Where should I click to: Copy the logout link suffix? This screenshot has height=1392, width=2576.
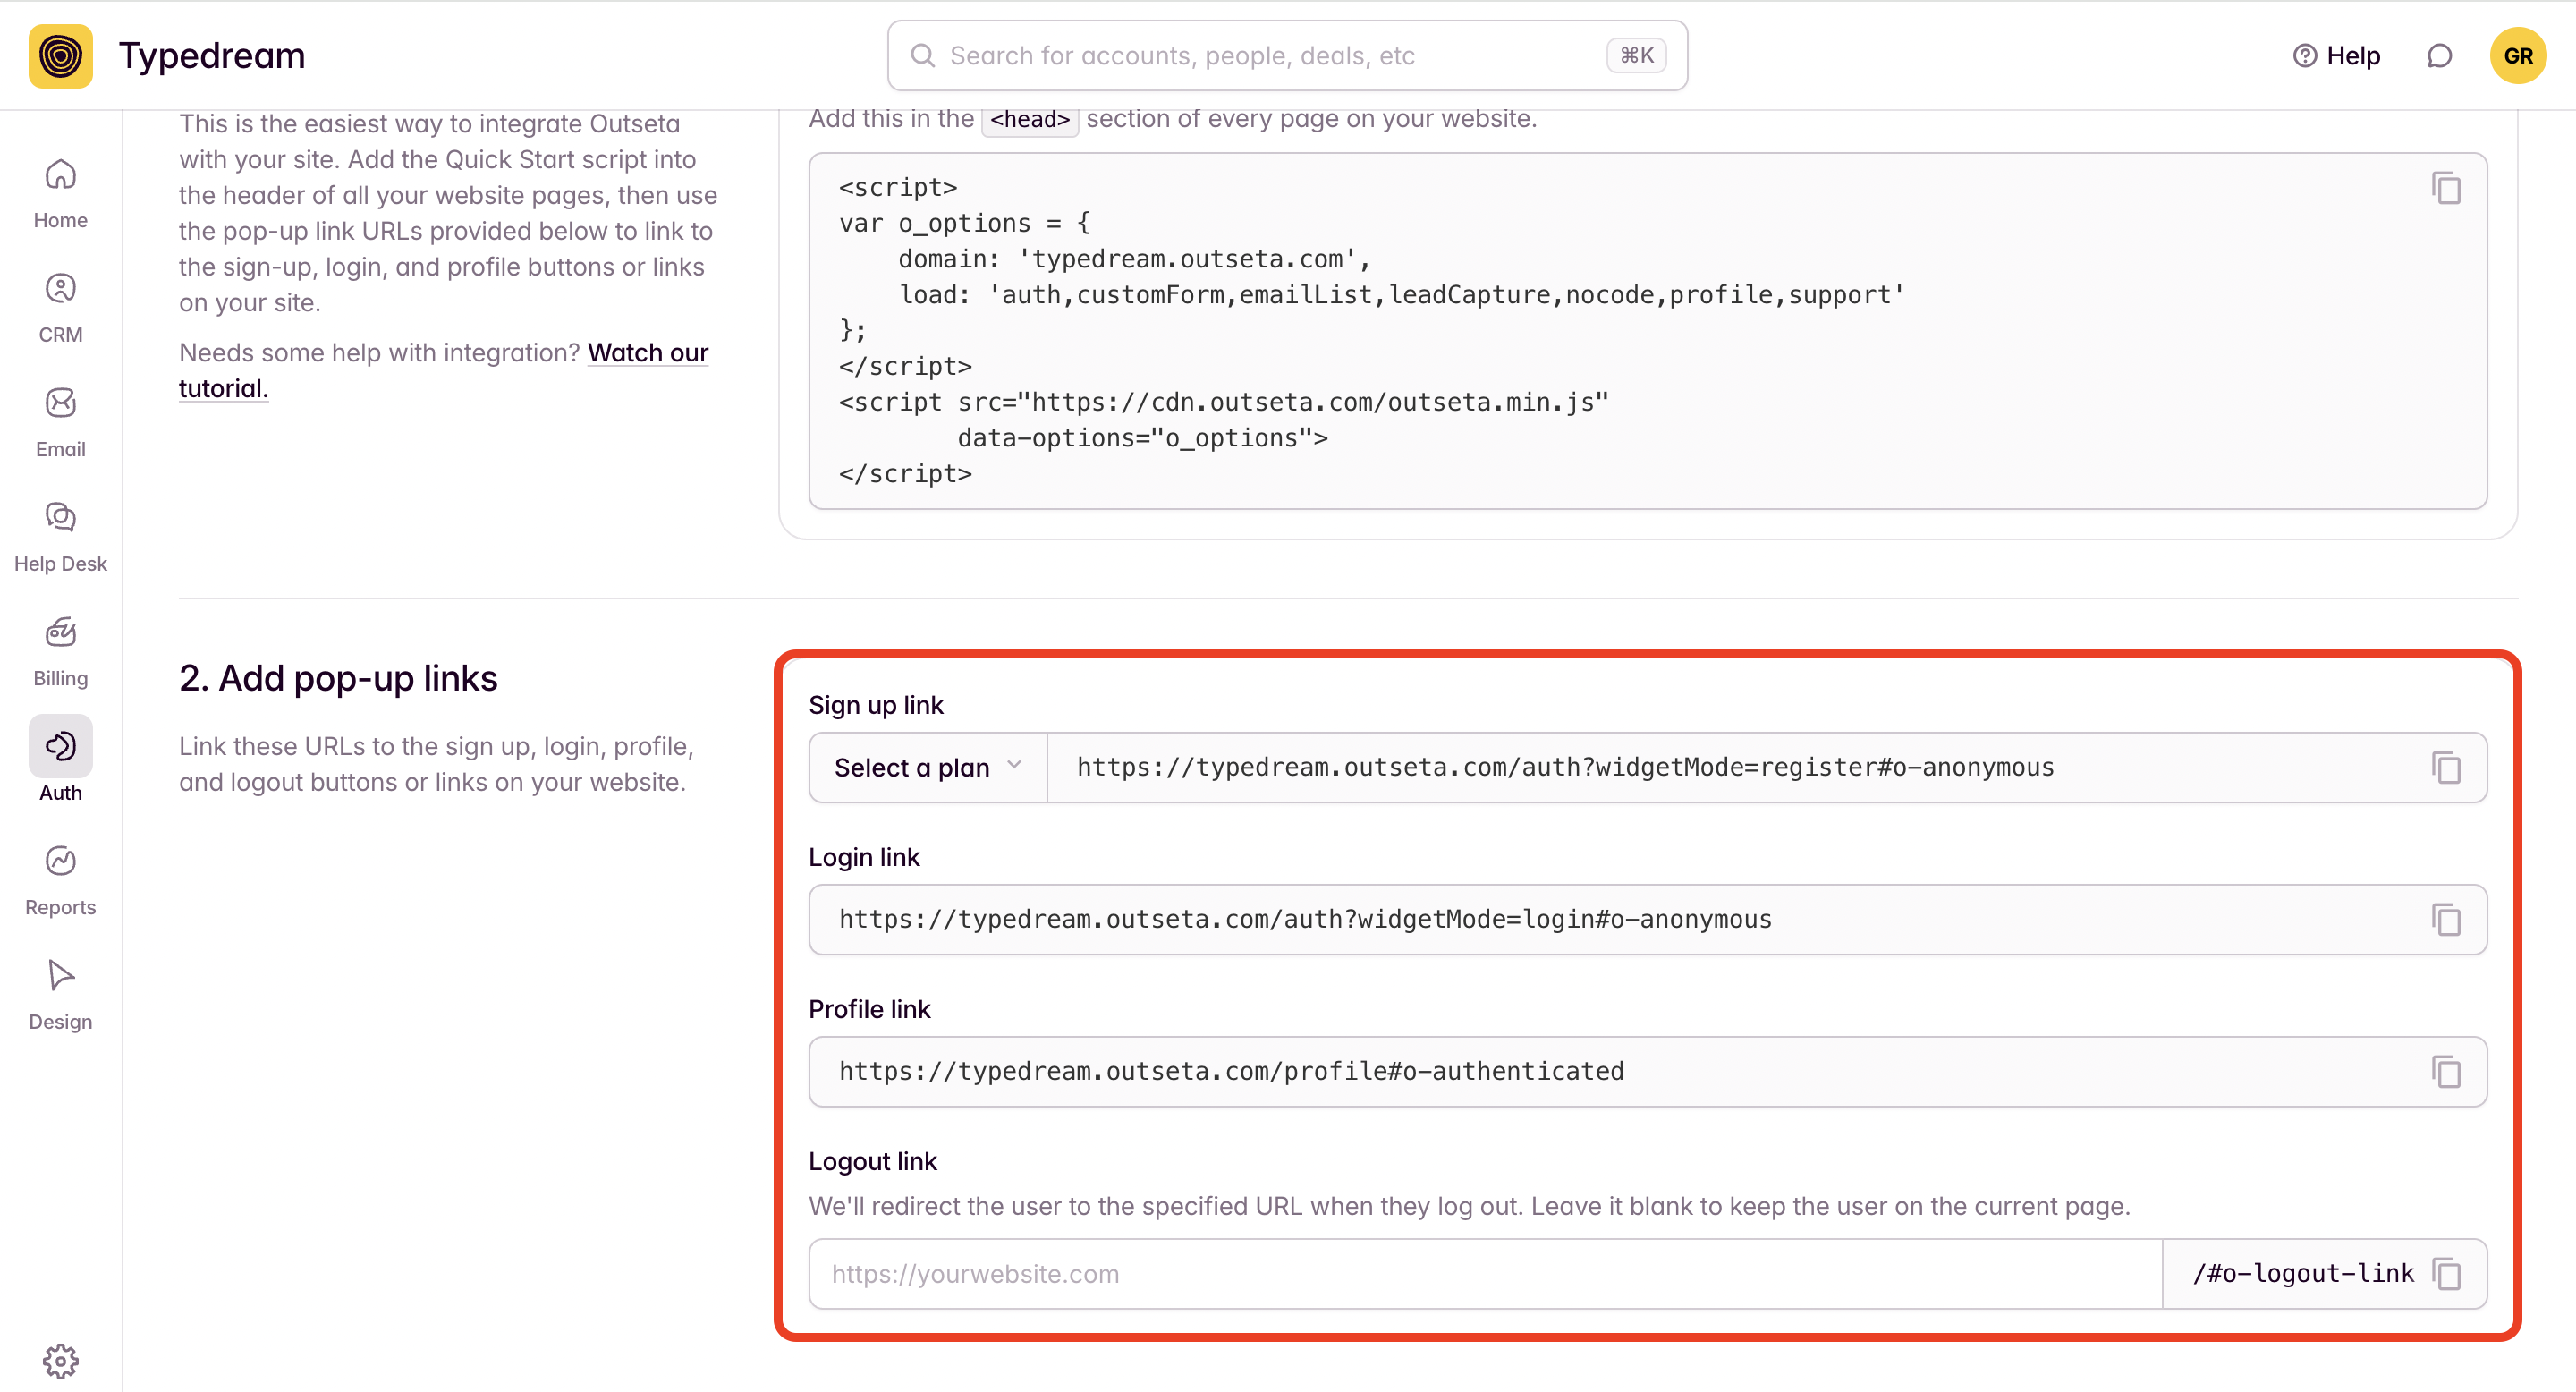(2445, 1274)
